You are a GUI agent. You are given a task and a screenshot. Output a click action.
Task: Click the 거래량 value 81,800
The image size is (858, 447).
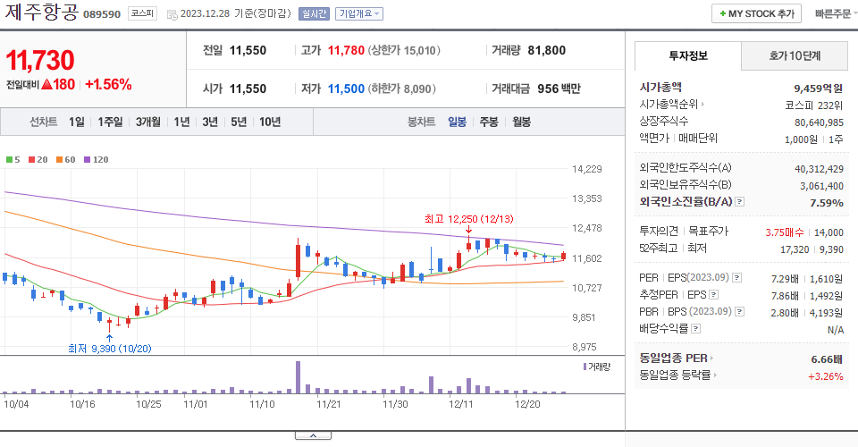click(547, 50)
